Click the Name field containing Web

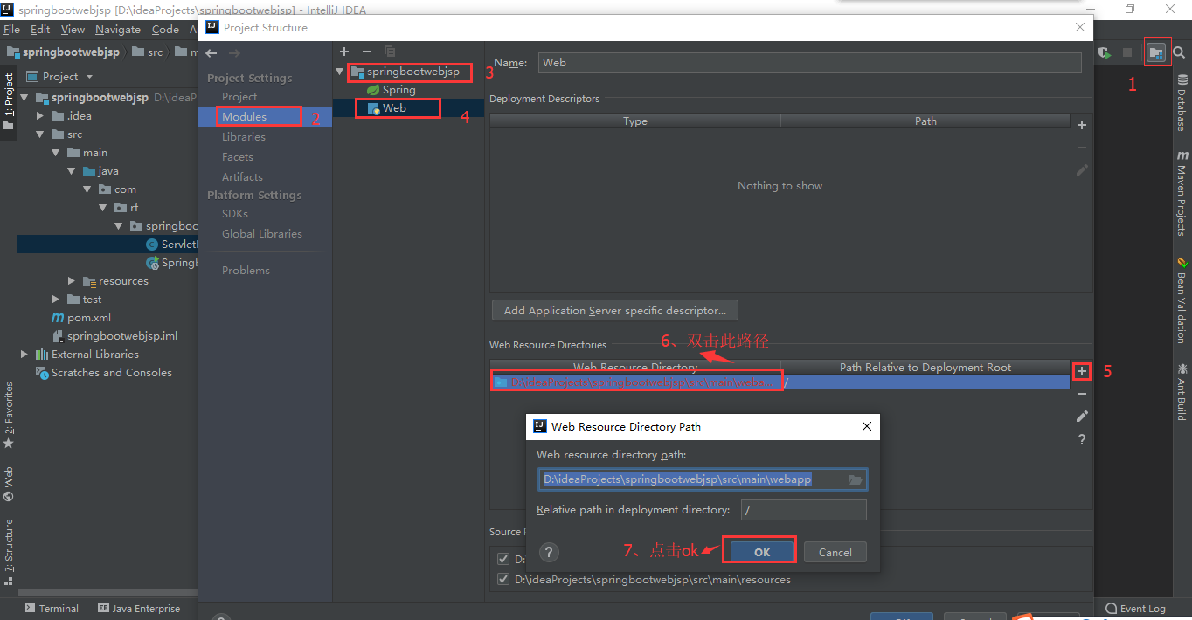click(x=809, y=63)
